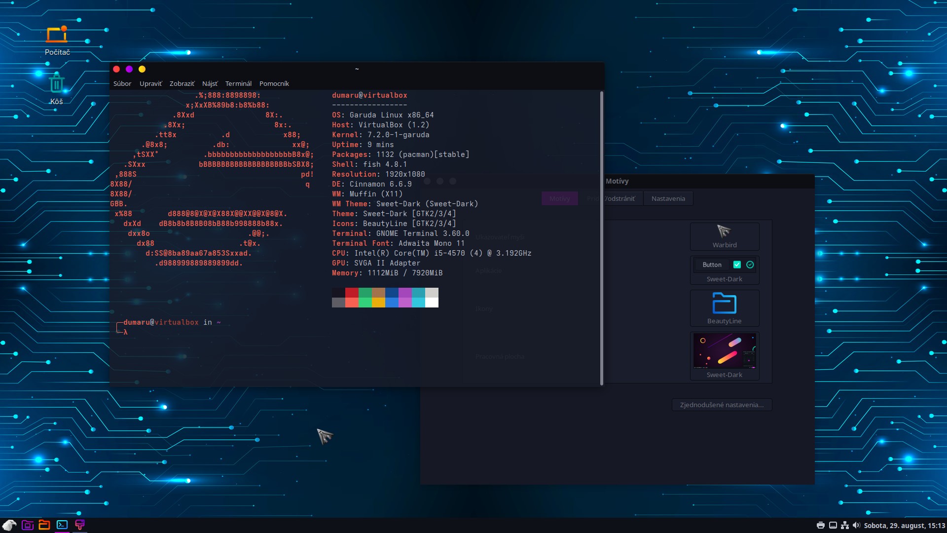Image resolution: width=947 pixels, height=533 pixels.
Task: Open the printer tray icon
Action: pyautogui.click(x=820, y=526)
